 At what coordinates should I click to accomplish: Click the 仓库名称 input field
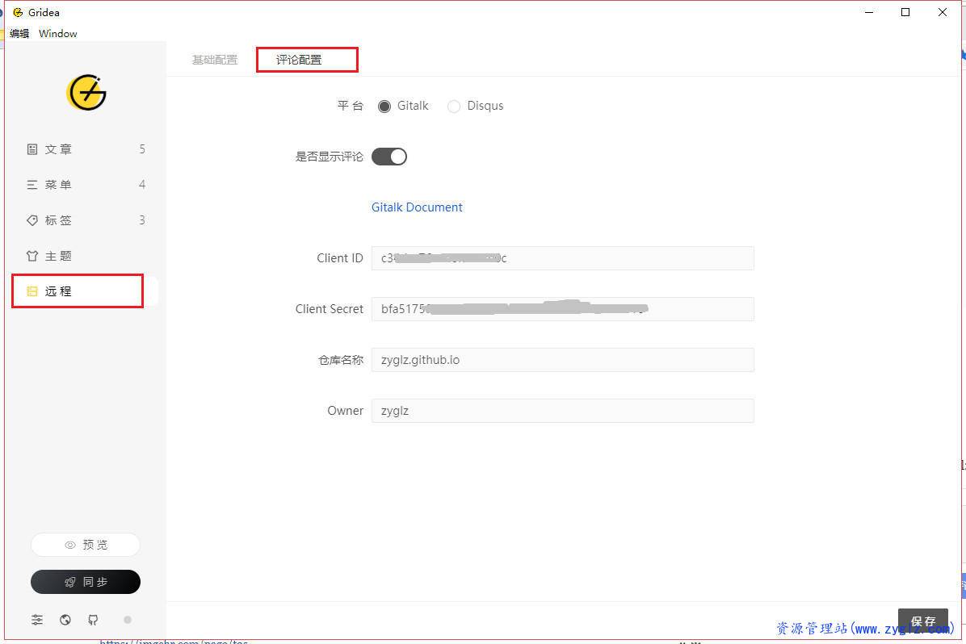click(x=562, y=360)
